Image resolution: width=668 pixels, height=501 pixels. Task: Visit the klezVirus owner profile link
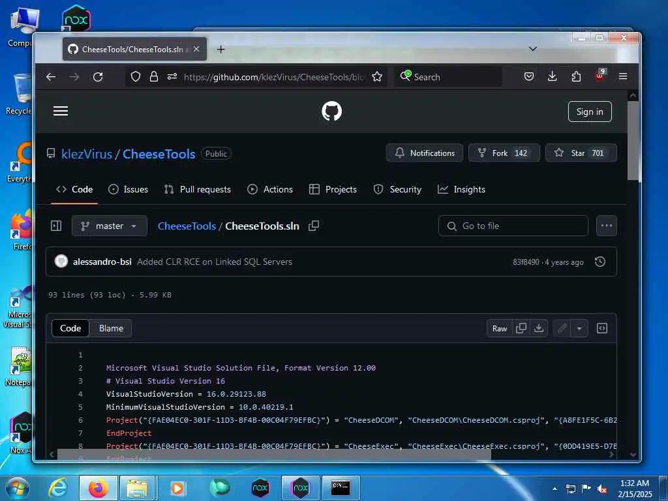click(x=87, y=154)
